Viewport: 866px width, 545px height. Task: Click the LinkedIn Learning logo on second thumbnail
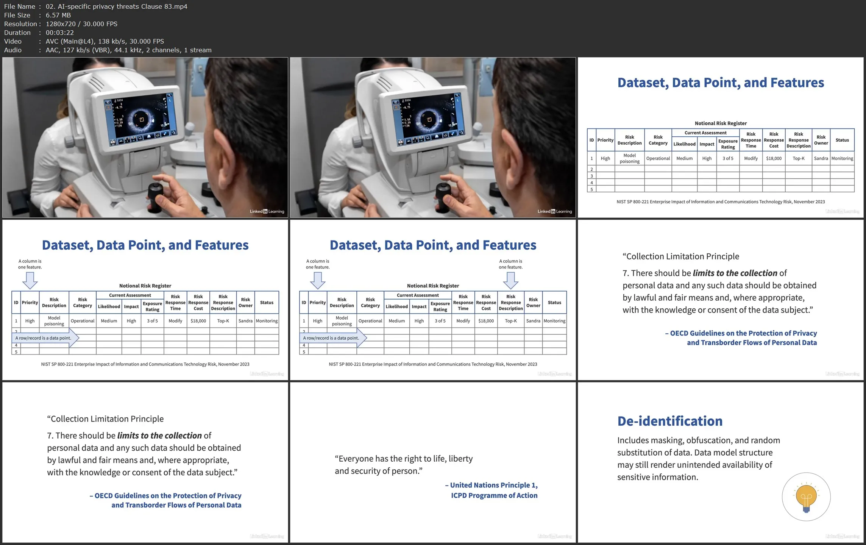554,211
